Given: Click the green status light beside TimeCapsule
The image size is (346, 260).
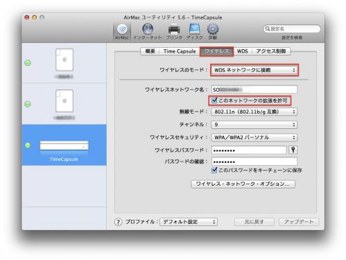Looking at the screenshot, I should 28,145.
